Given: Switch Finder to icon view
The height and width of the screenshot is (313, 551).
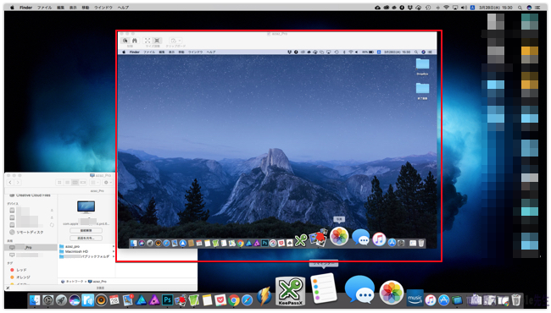Looking at the screenshot, I should pos(59,182).
